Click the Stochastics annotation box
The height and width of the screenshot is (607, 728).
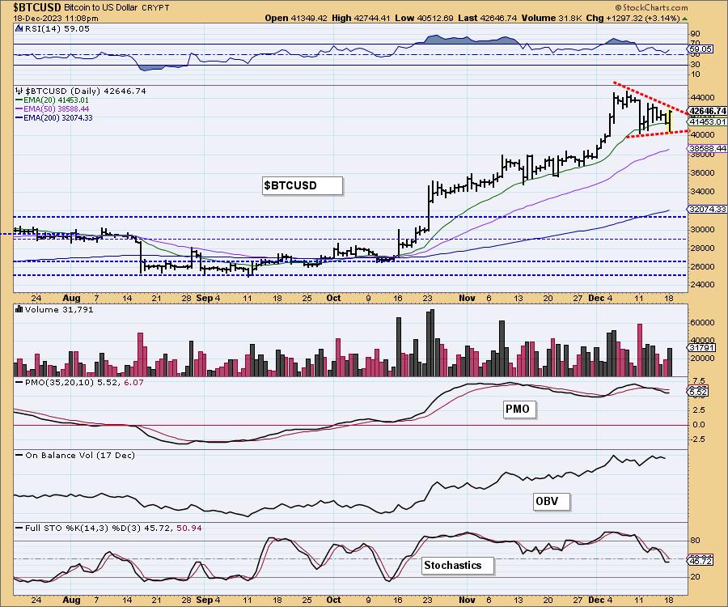(x=458, y=566)
